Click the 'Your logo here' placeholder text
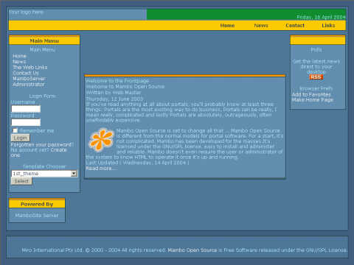This screenshot has height=265, width=354. tap(26, 12)
